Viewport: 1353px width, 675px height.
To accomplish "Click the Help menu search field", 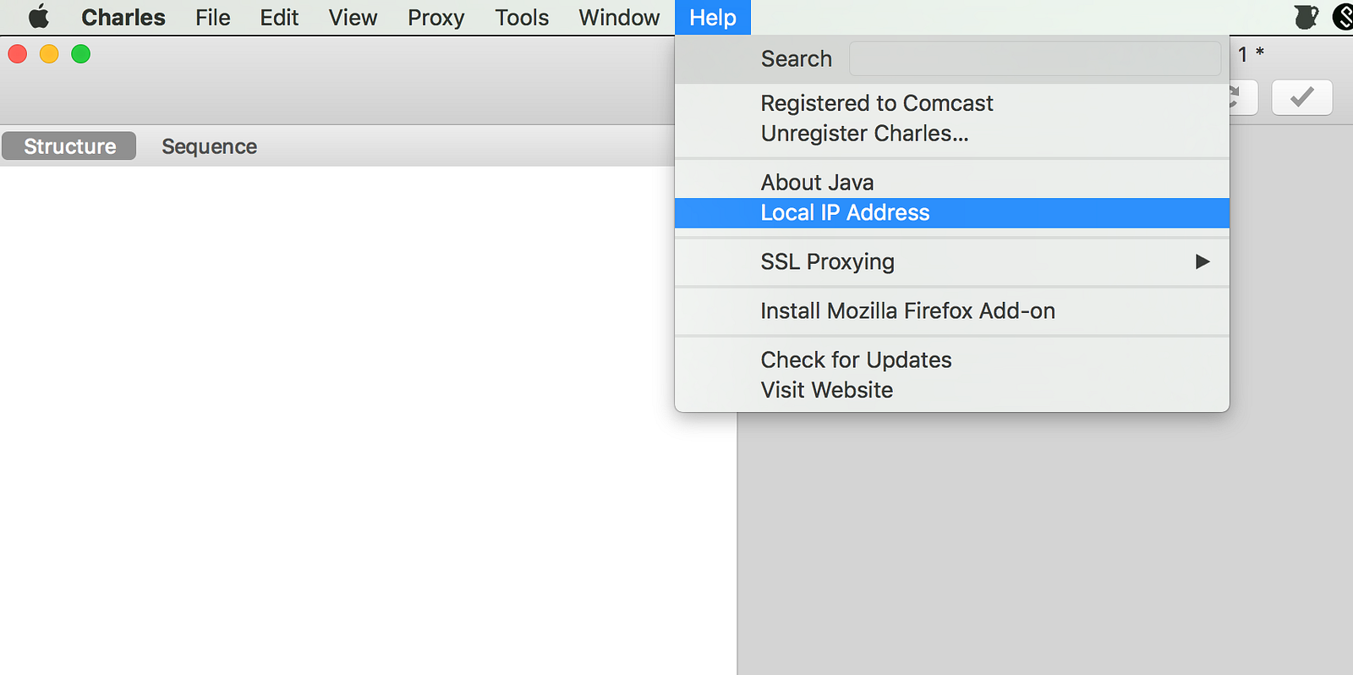I will [x=1034, y=59].
